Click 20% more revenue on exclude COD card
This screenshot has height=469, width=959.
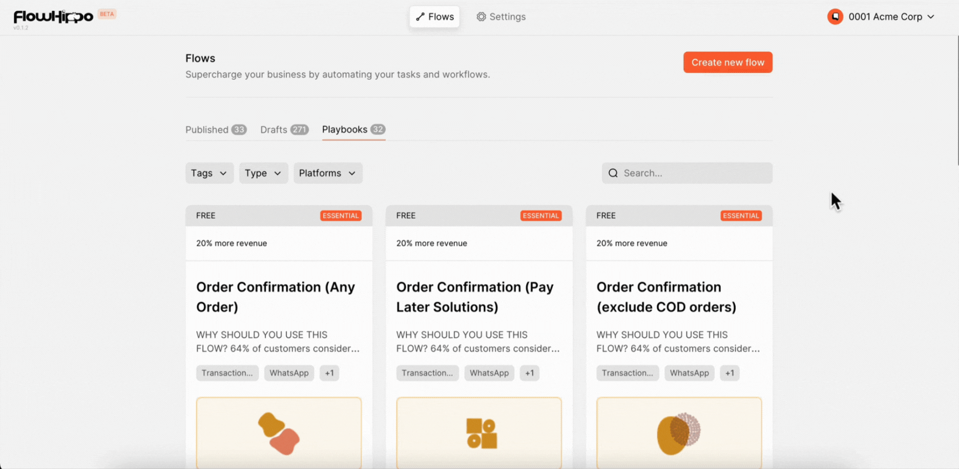click(x=632, y=243)
